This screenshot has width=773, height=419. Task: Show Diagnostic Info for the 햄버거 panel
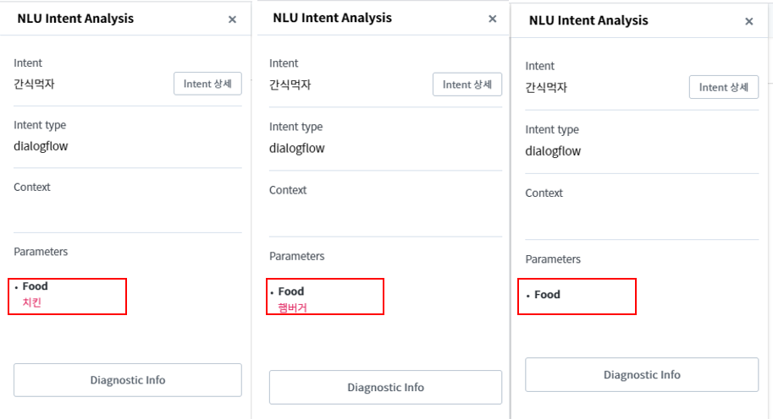(385, 387)
